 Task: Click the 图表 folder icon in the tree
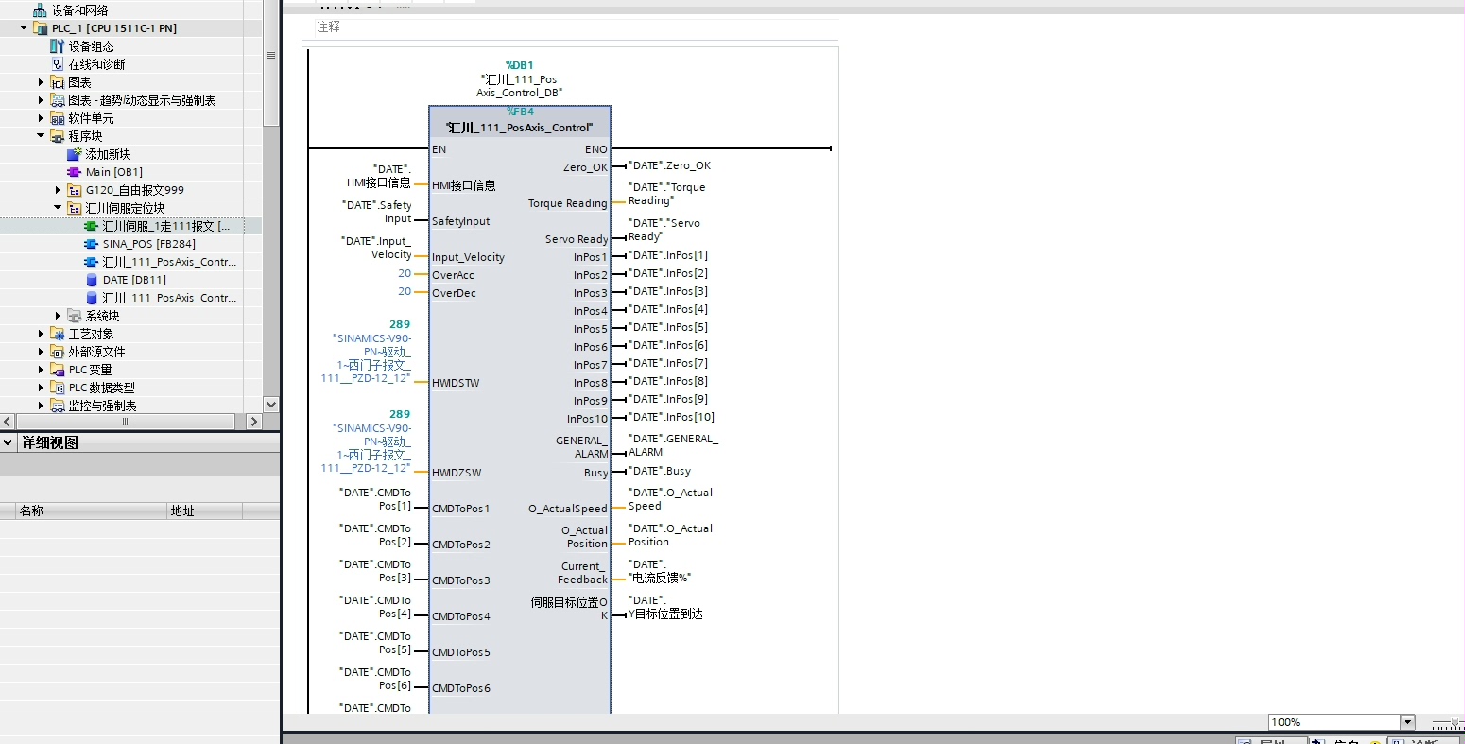57,82
